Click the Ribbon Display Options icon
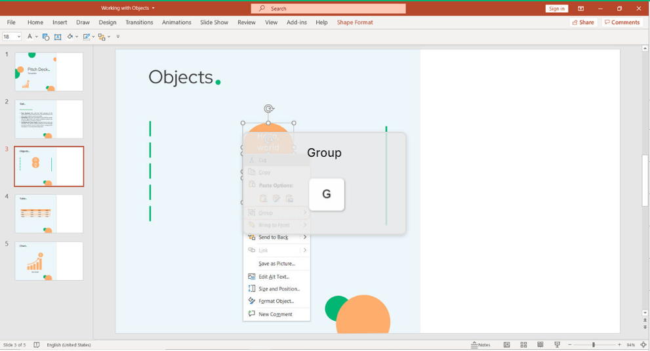This screenshot has width=650, height=351. 580,9
